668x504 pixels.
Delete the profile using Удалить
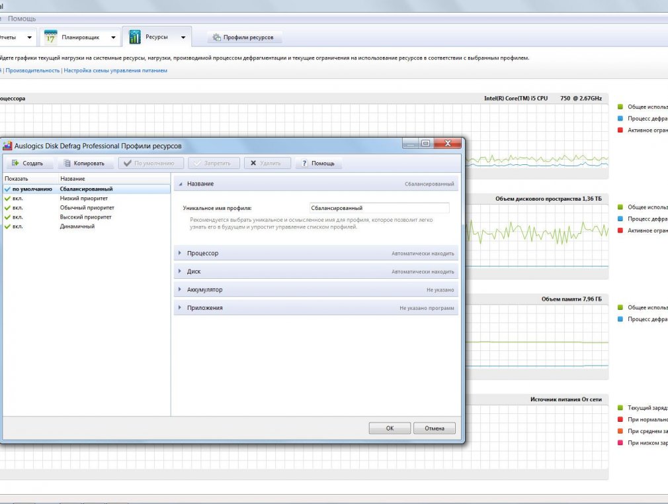click(x=268, y=163)
